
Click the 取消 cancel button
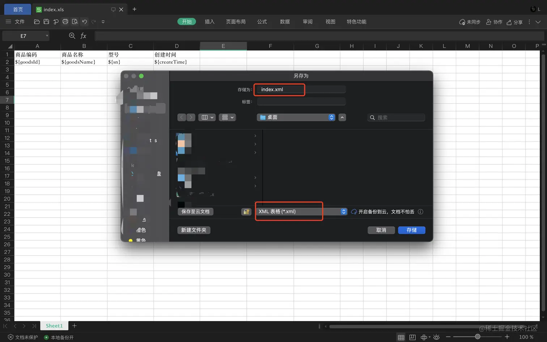[381, 230]
